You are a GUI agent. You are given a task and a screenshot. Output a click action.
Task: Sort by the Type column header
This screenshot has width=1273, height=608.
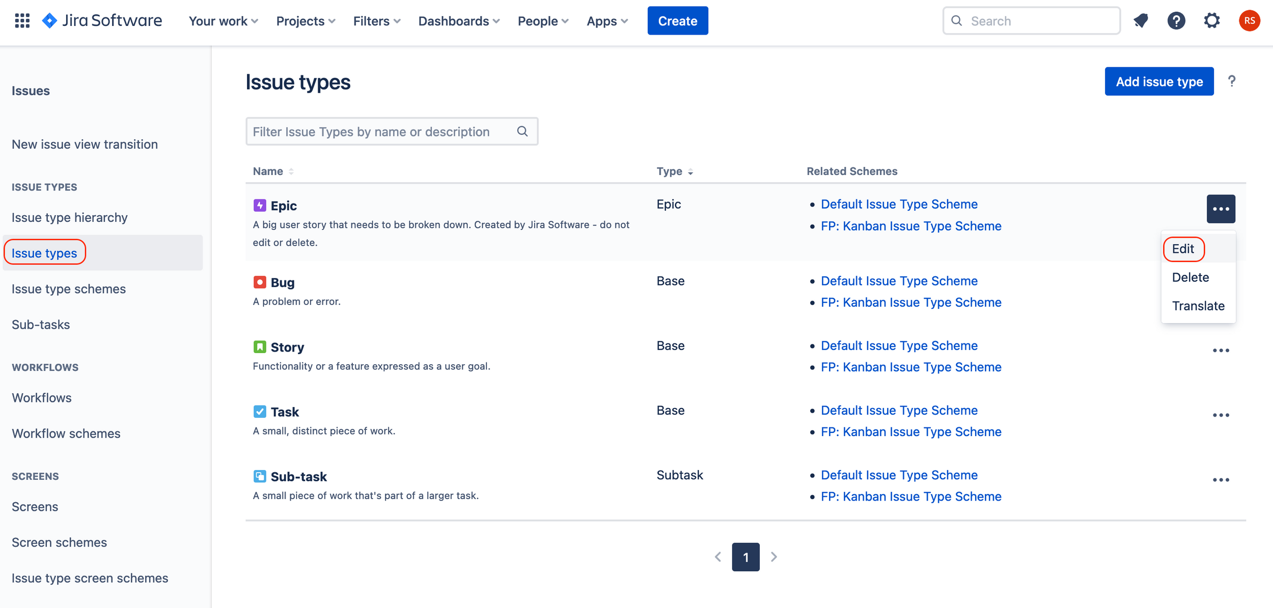point(675,171)
